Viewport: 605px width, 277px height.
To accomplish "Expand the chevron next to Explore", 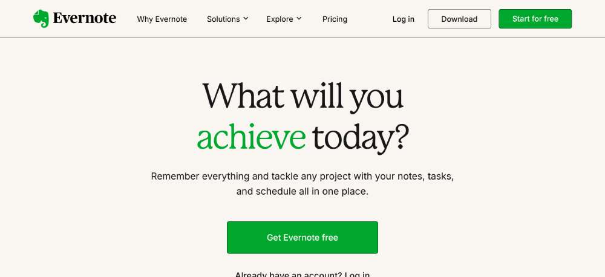I will tap(299, 19).
